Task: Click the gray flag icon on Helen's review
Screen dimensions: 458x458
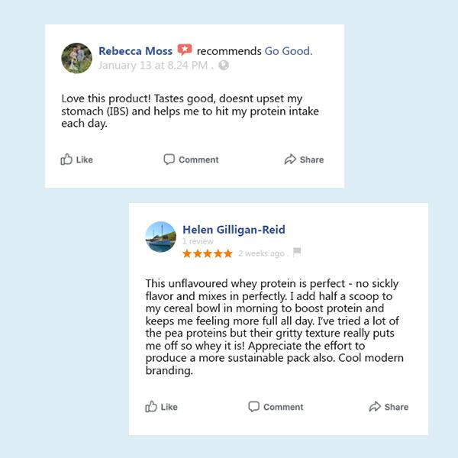Action: click(x=297, y=253)
